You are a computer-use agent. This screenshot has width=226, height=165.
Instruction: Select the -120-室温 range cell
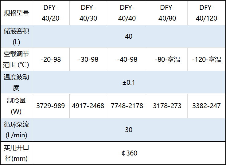click(x=206, y=59)
